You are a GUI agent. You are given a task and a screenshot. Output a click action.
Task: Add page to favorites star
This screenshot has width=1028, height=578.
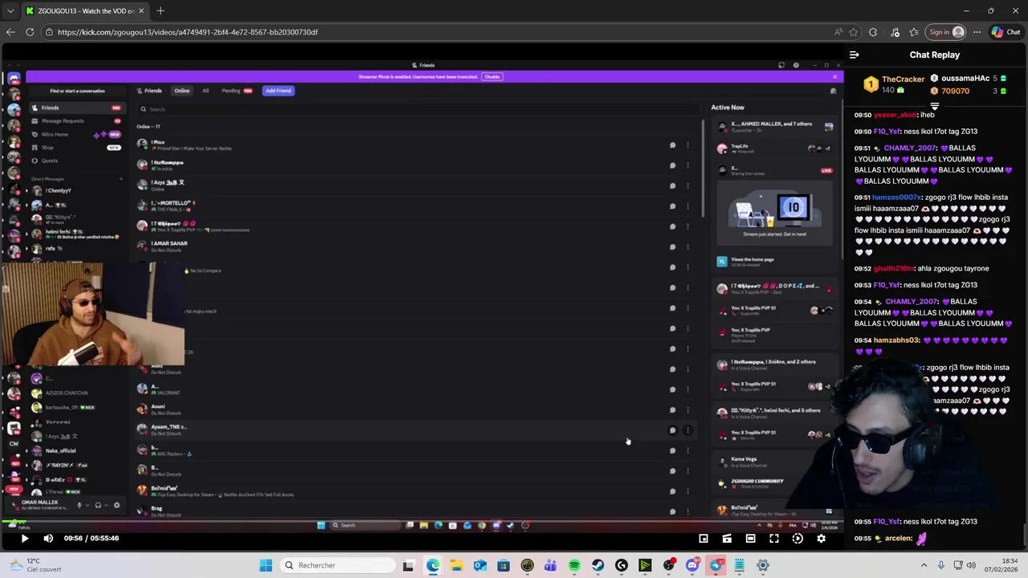click(854, 32)
